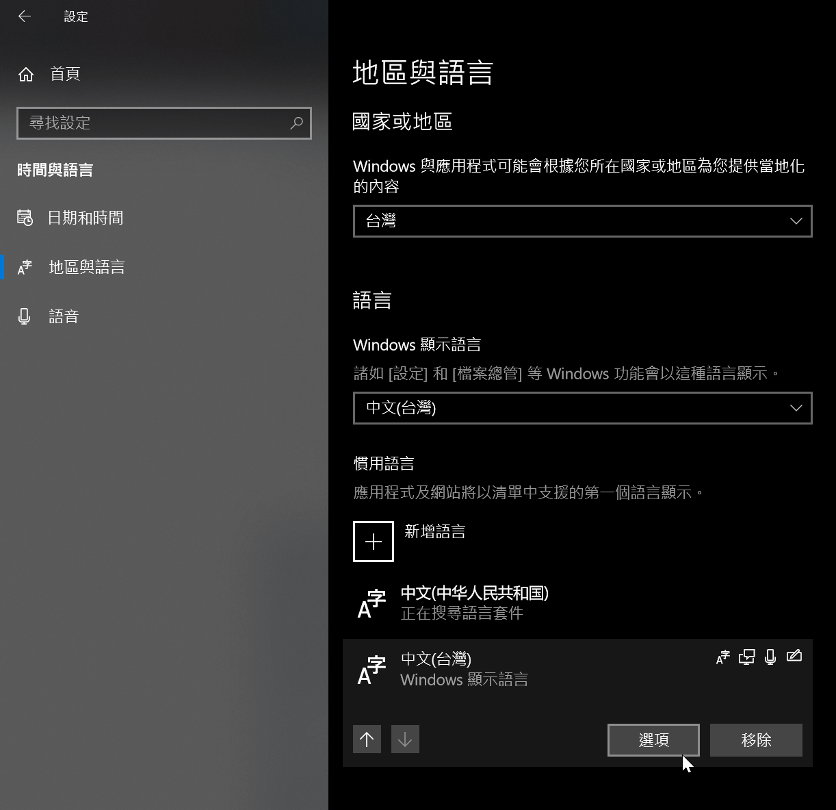Go to 首頁 in sidebar

coord(164,74)
